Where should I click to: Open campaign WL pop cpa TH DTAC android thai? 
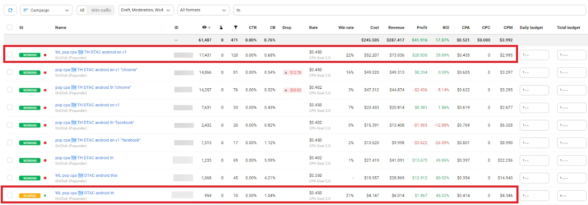point(86,175)
